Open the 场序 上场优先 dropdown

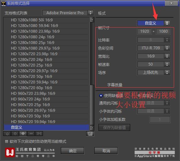click(153, 72)
